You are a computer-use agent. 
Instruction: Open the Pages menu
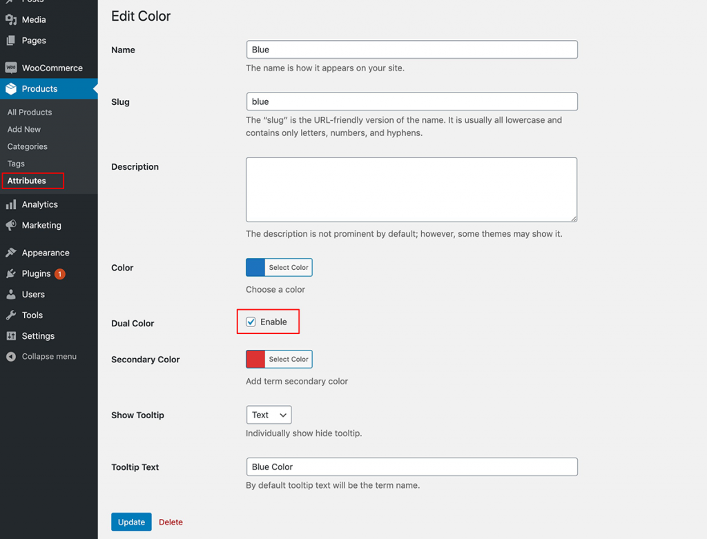(x=34, y=41)
